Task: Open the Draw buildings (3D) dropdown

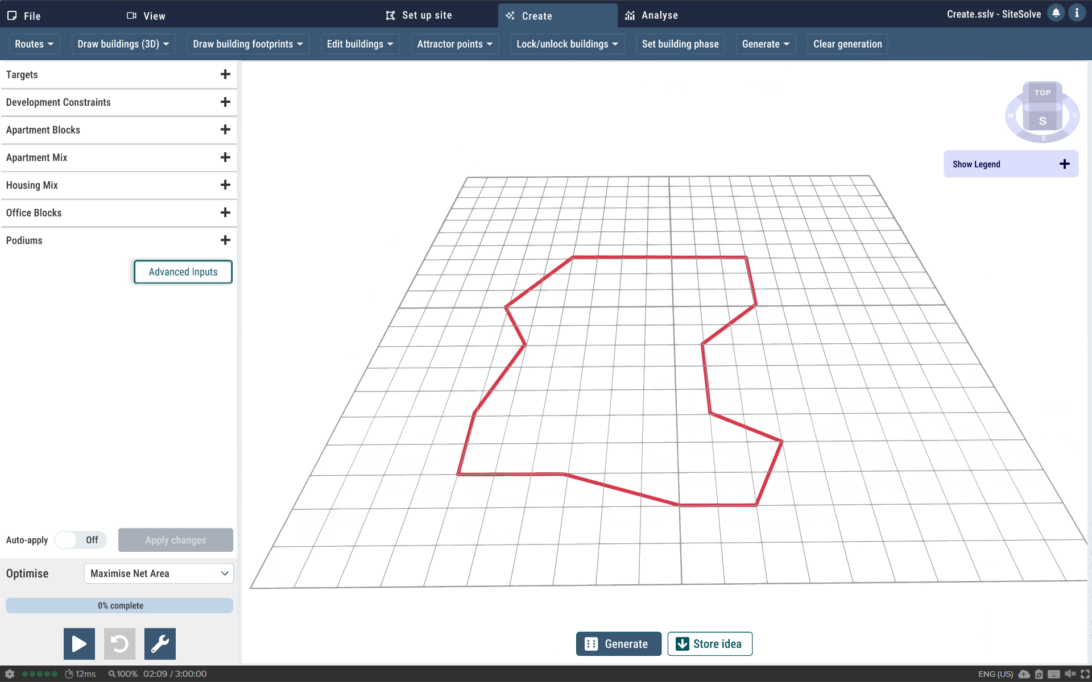Action: coord(123,44)
